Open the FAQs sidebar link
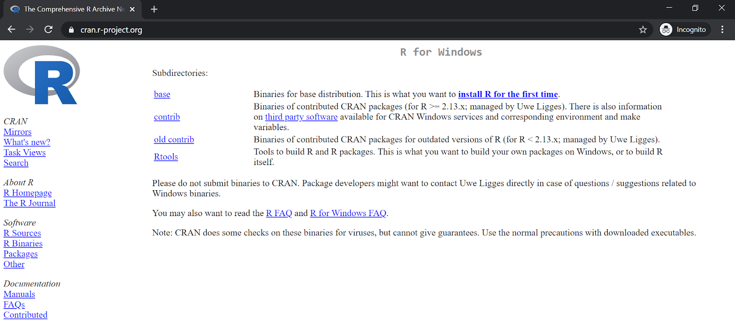The height and width of the screenshot is (325, 735). 14,305
